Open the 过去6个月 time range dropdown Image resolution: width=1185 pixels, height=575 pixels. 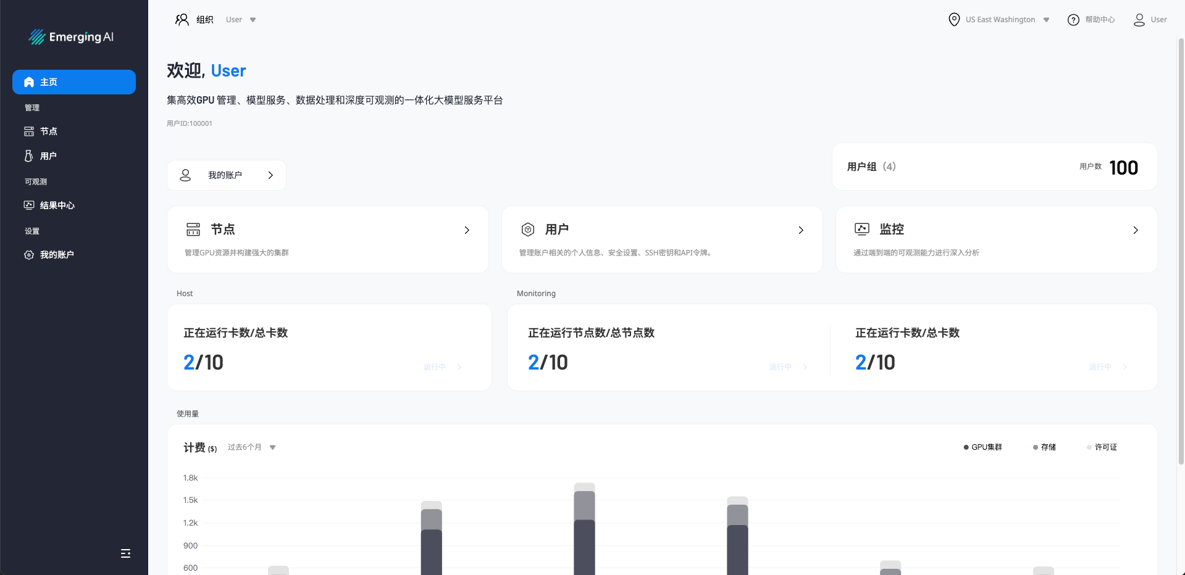[252, 447]
